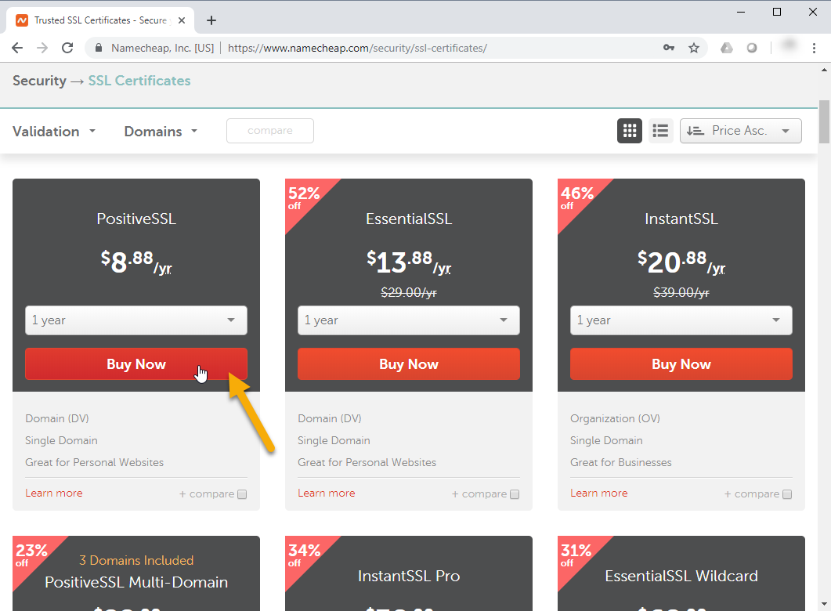Buy Now for EssentialSSL
831x611 pixels.
coord(409,364)
